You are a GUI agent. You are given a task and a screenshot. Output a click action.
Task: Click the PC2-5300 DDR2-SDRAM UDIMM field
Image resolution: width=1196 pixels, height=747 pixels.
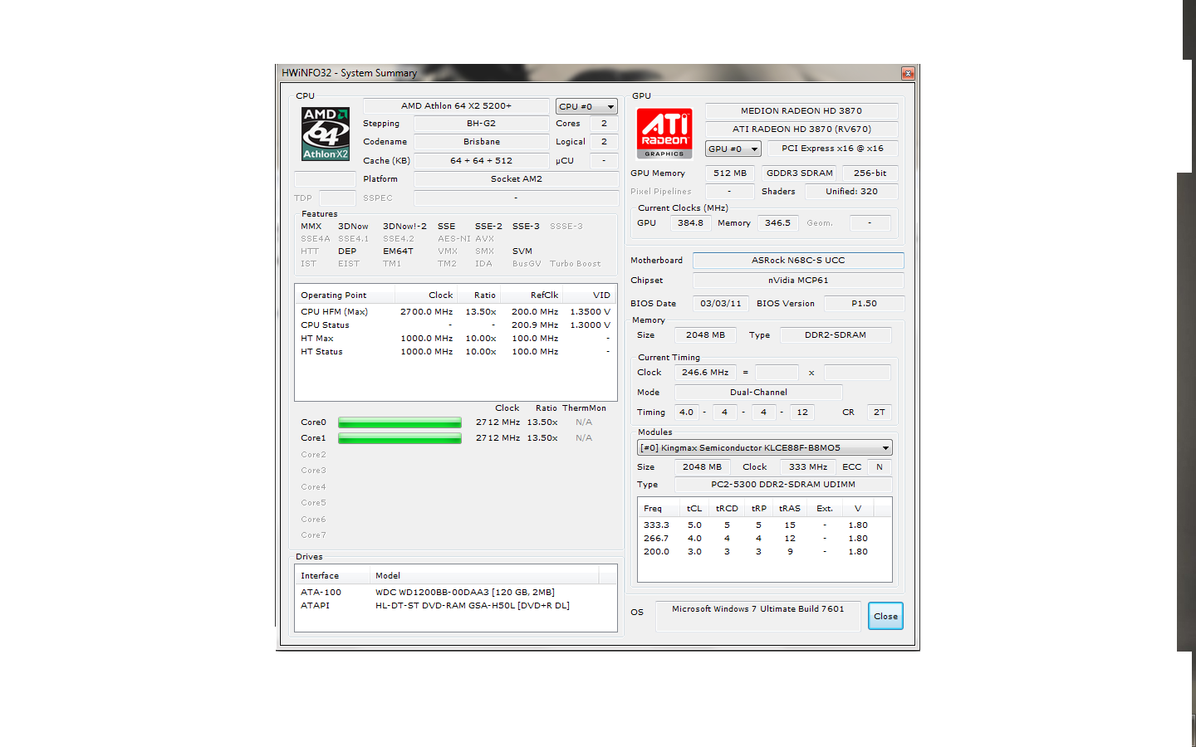tap(782, 485)
